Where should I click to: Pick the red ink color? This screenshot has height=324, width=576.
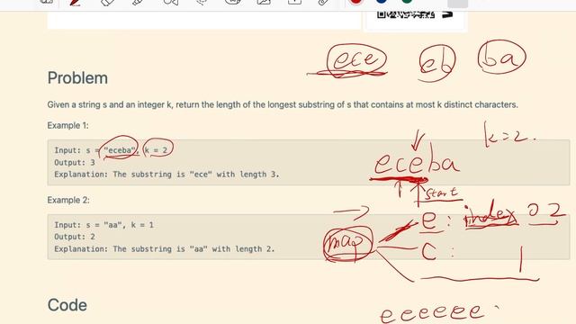(x=355, y=2)
